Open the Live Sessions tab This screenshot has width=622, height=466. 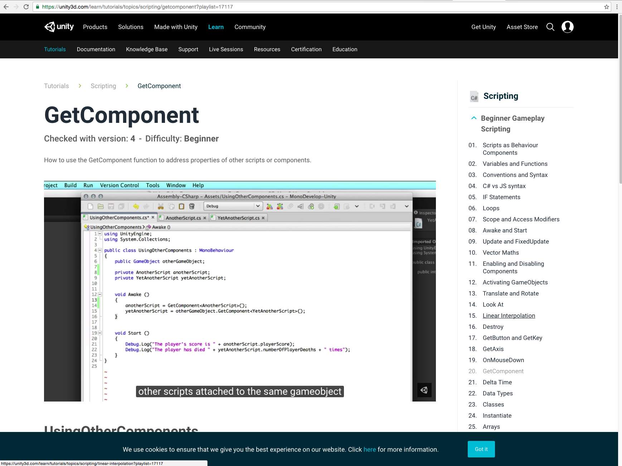(x=226, y=49)
